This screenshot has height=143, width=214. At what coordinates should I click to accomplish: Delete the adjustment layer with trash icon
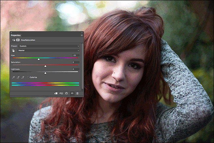point(77,93)
